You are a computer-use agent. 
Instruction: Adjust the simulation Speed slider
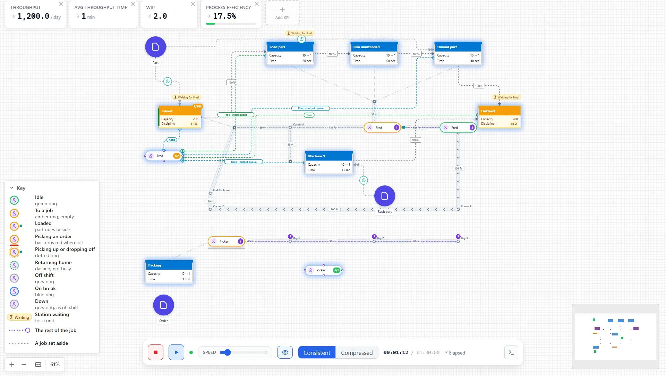pyautogui.click(x=244, y=352)
